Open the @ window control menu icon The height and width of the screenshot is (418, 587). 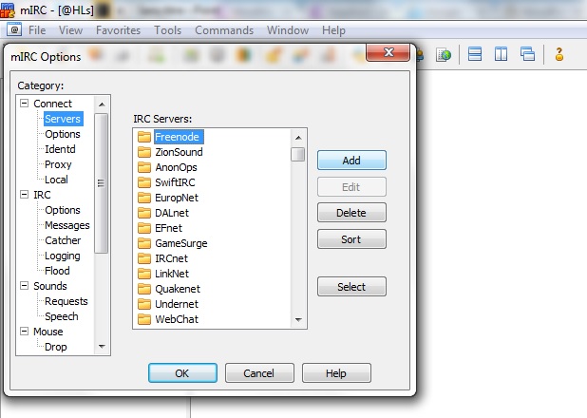[14, 29]
